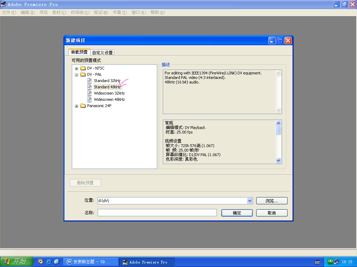The image size is (357, 267).
Task: Minimize the Premiere Pro main window
Action: point(336,4)
